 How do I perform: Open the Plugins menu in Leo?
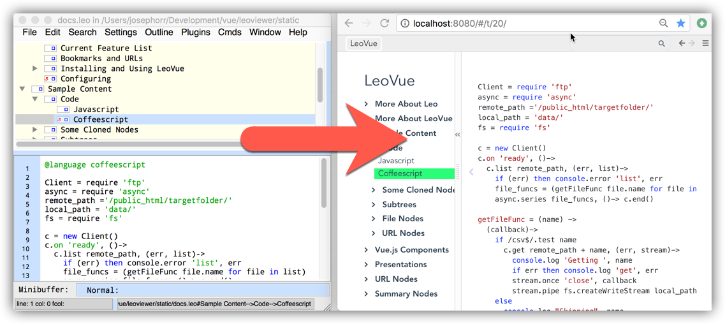[196, 33]
